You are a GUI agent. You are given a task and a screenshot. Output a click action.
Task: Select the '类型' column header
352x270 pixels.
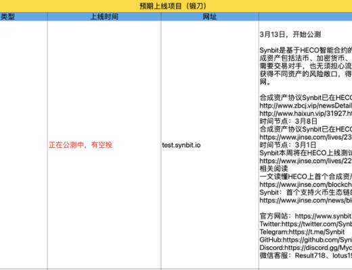pos(24,17)
